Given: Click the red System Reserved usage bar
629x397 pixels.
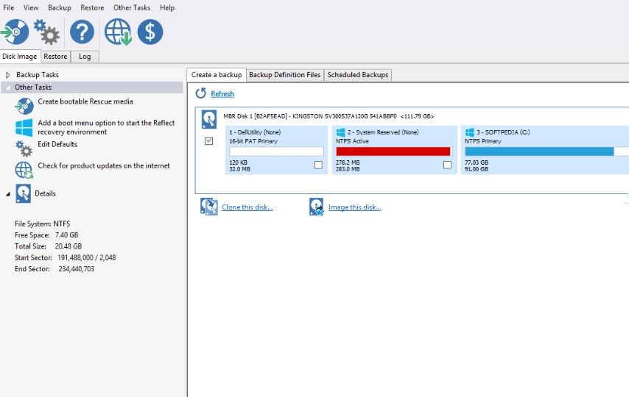Looking at the screenshot, I should coord(393,151).
